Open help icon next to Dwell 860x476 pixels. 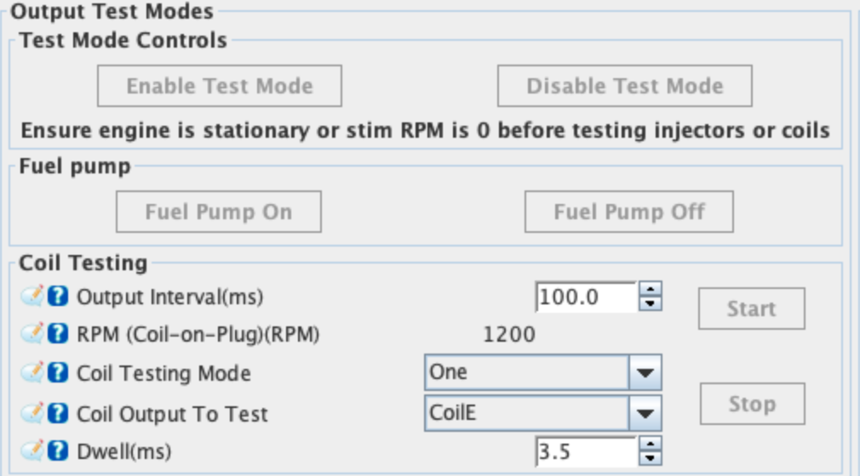(58, 450)
